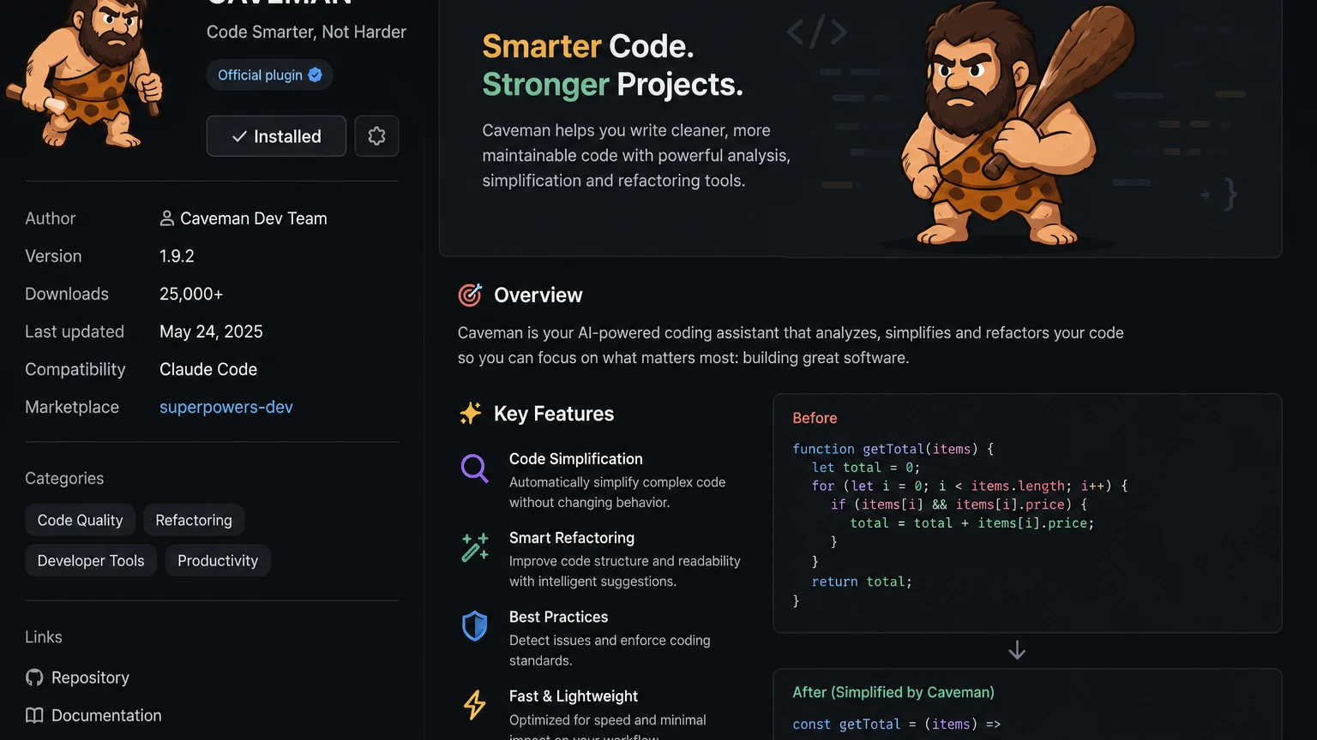1317x740 pixels.
Task: Click the Smarter Code banner headline
Action: click(588, 46)
